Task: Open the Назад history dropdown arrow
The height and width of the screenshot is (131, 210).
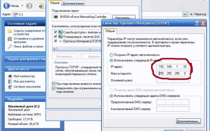Action: (22, 6)
